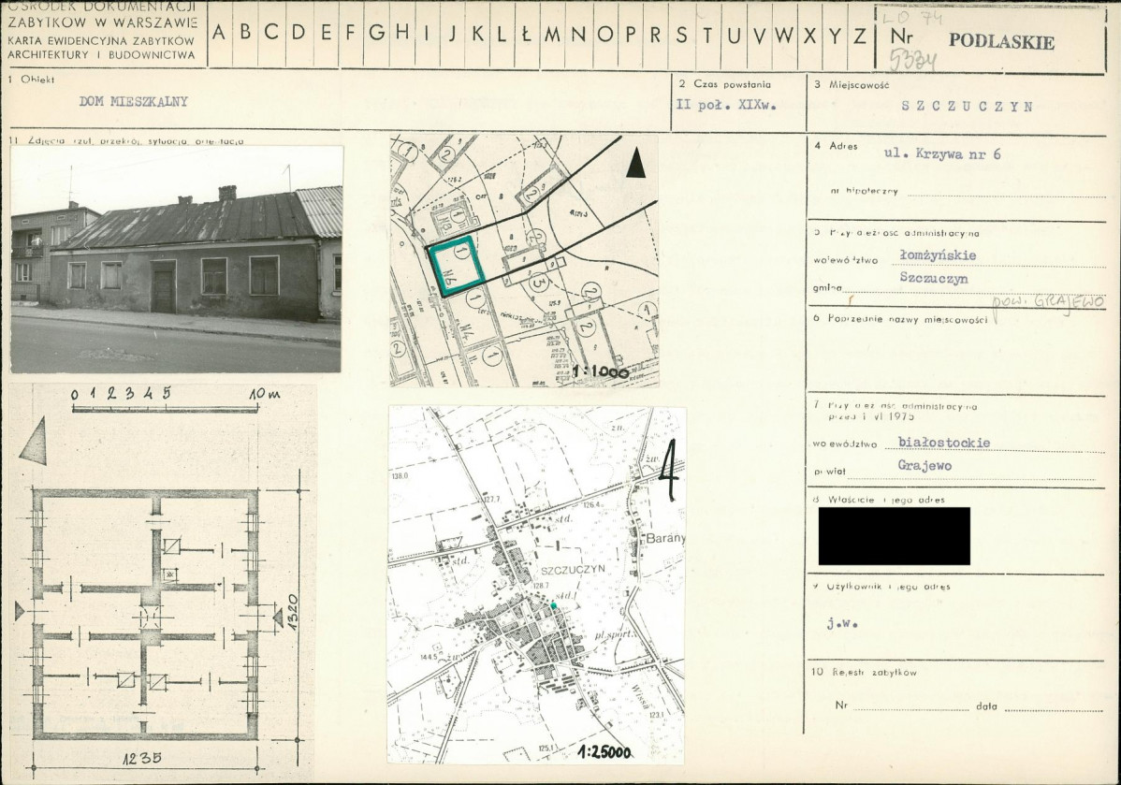Select letter S in the alphabet index

[x=681, y=35]
